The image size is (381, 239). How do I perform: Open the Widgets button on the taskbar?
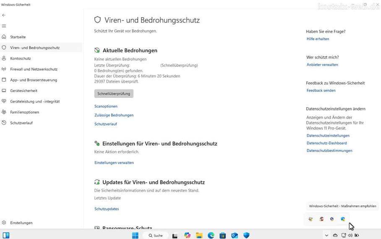6,235
